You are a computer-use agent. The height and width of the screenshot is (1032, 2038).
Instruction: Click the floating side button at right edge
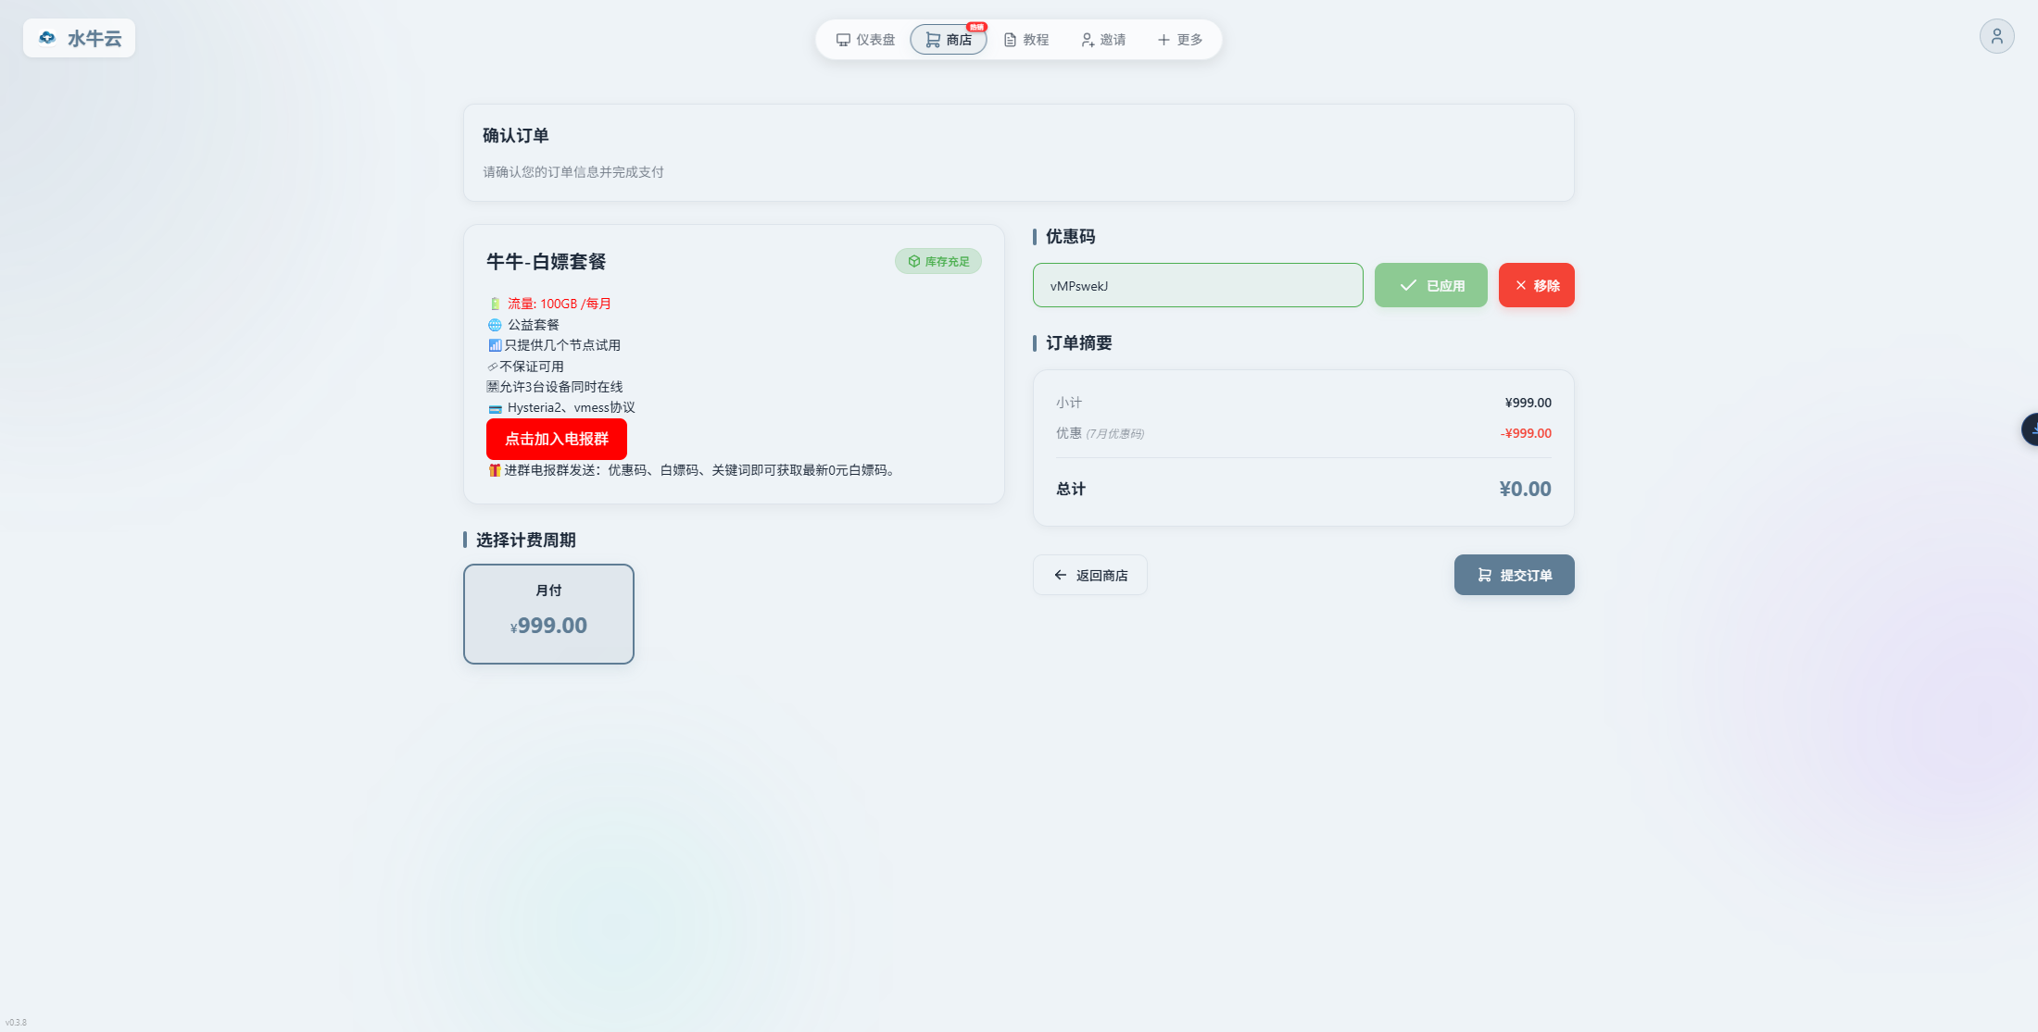(2030, 429)
